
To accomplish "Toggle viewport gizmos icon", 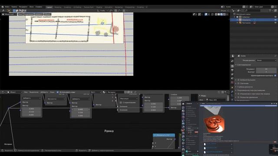I will click(x=200, y=14).
